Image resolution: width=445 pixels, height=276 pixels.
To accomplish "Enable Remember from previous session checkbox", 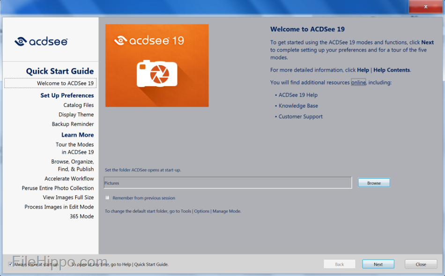I will coord(108,198).
